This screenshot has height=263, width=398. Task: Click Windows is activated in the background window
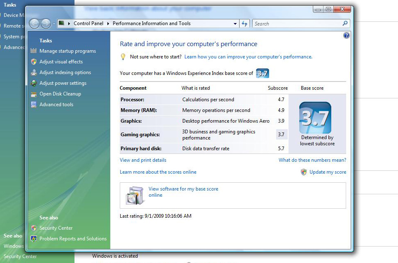pyautogui.click(x=115, y=256)
